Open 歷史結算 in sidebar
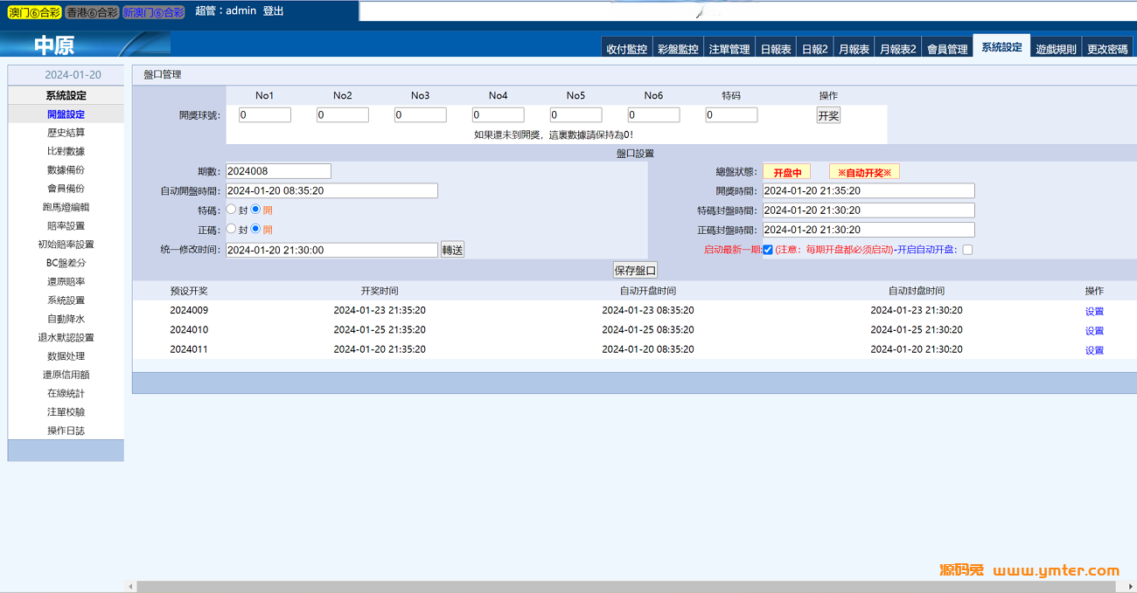Image resolution: width=1137 pixels, height=593 pixels. (x=66, y=133)
